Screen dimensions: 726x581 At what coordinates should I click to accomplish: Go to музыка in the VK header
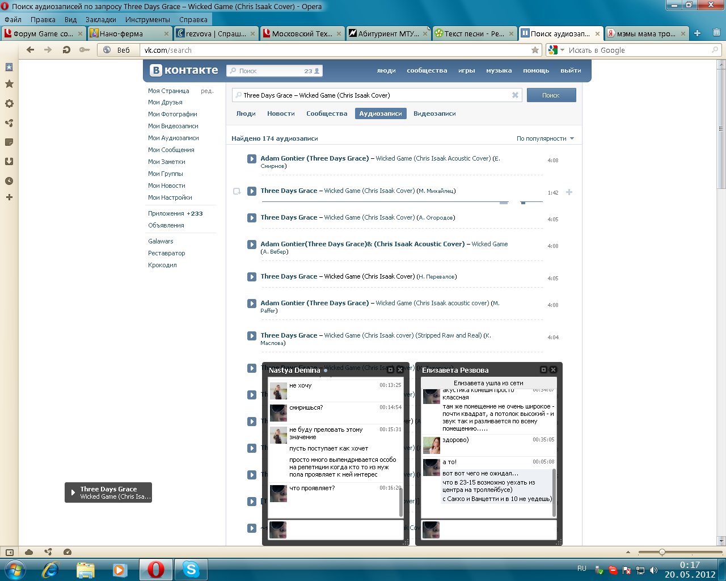499,70
